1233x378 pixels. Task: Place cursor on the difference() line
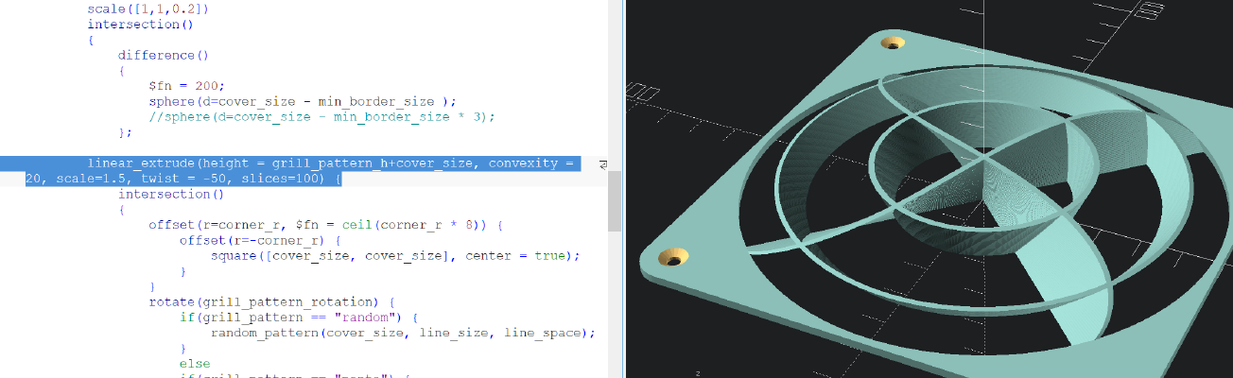[x=163, y=55]
